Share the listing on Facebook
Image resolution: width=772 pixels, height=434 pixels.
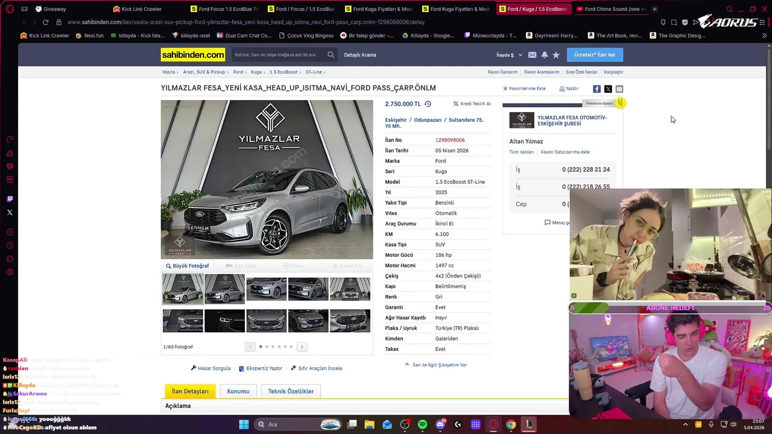tap(596, 89)
